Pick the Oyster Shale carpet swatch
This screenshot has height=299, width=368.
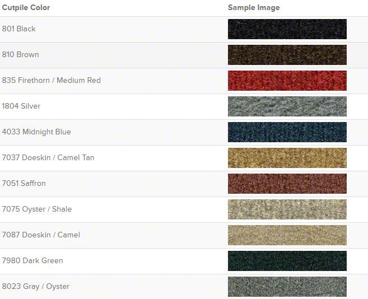point(287,209)
